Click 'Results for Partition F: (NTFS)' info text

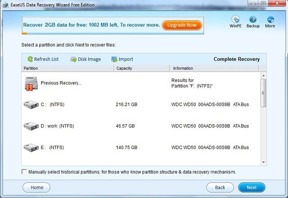pos(192,83)
